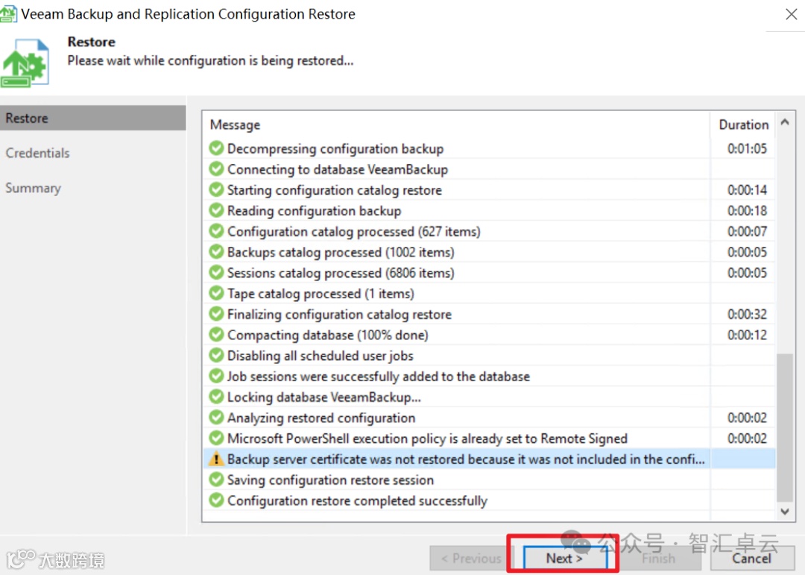Click the log scrollbar down arrow
The height and width of the screenshot is (575, 805).
(784, 512)
